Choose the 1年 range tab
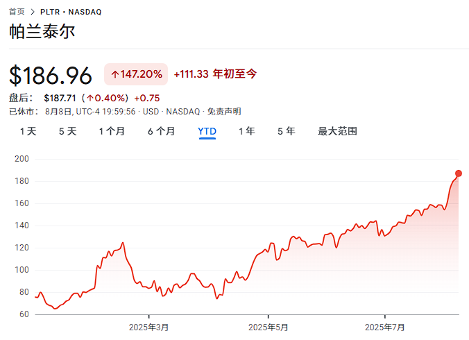Image resolution: width=469 pixels, height=340 pixels. pyautogui.click(x=246, y=131)
